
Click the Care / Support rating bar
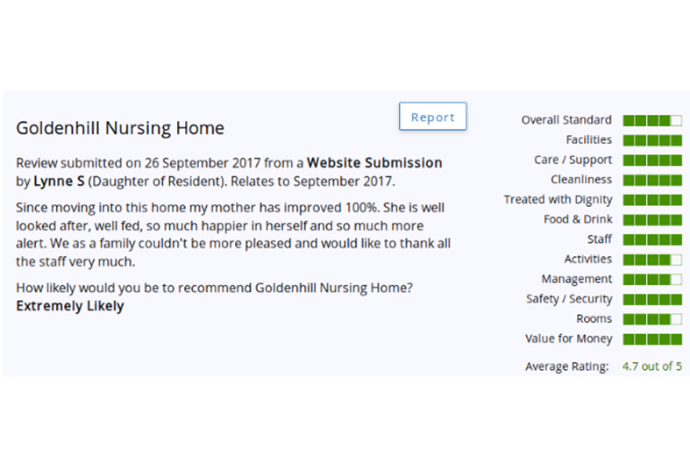pyautogui.click(x=652, y=160)
